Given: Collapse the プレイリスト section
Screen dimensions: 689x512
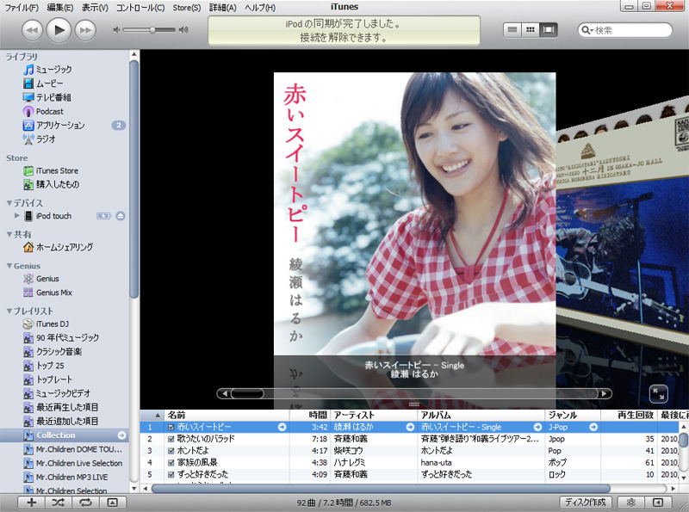Looking at the screenshot, I should [9, 311].
